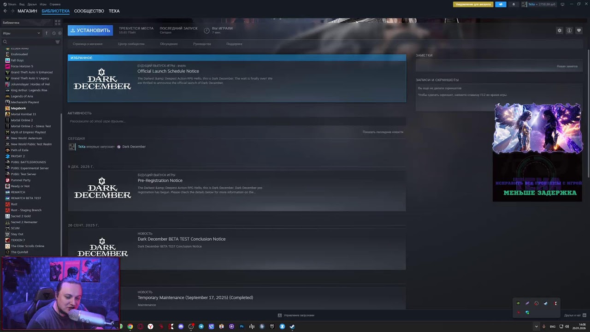The height and width of the screenshot is (332, 590).
Task: Switch to Big Picture mode icon
Action: pos(562,4)
